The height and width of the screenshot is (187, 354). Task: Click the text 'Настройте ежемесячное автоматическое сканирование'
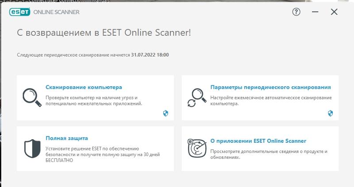(x=271, y=98)
